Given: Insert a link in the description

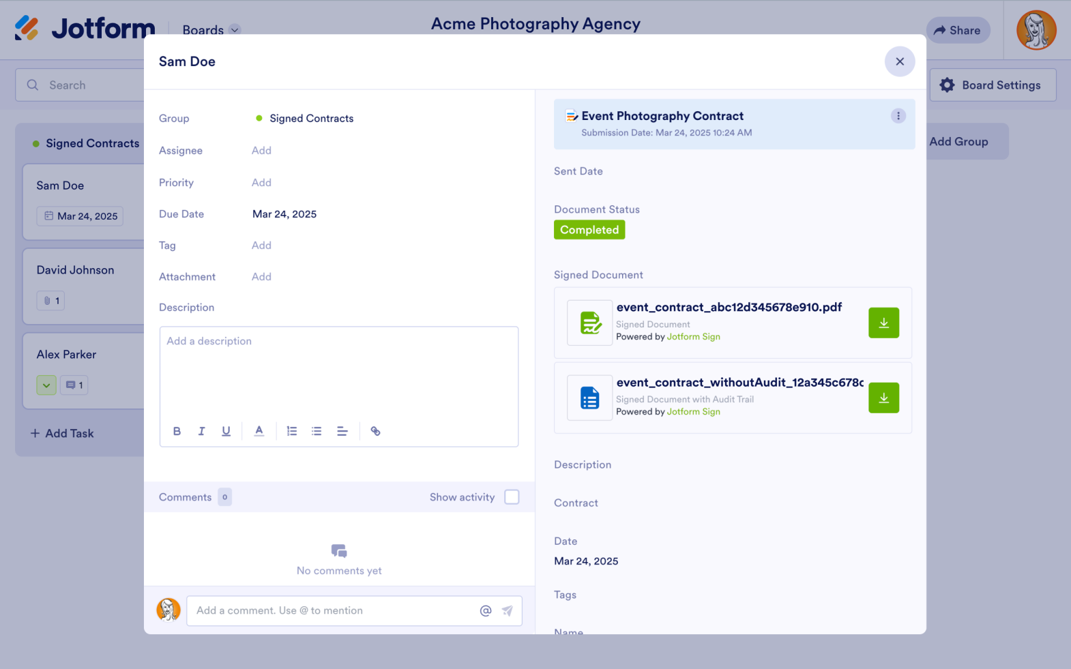Looking at the screenshot, I should coord(375,431).
